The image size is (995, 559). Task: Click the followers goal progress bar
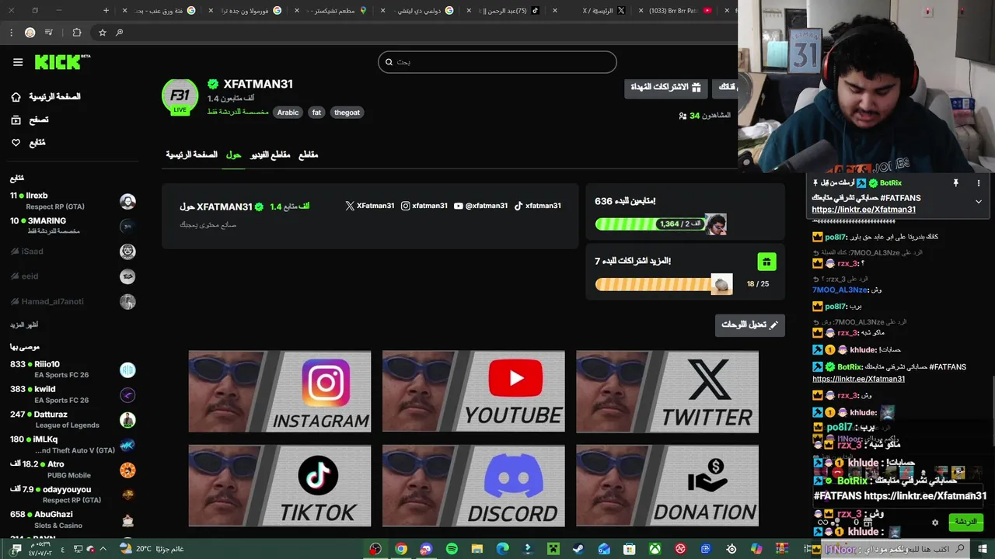[661, 224]
